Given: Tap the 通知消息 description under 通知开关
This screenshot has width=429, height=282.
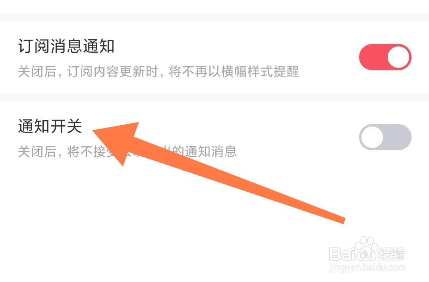Looking at the screenshot, I should [211, 152].
